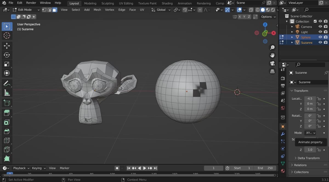Collapse the Transform panel
This screenshot has width=329, height=182.
click(x=301, y=91)
